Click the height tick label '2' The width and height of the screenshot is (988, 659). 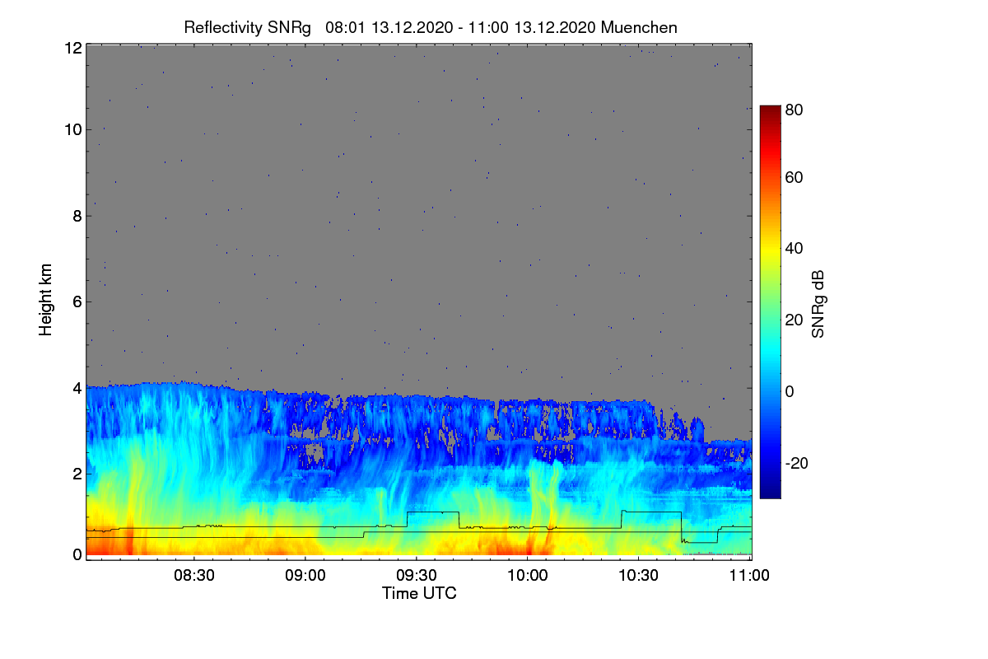[77, 473]
